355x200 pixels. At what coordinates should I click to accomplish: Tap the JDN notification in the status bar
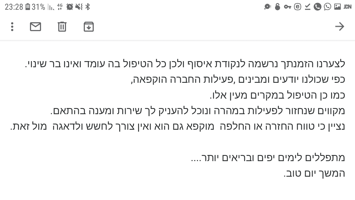(x=347, y=7)
